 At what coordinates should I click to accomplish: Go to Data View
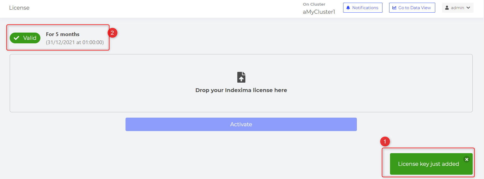[412, 8]
